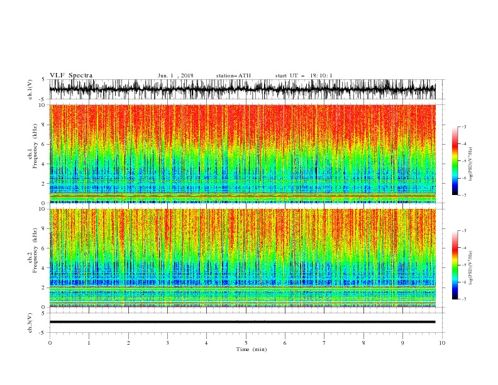Click ch.2 frequency tick label '4'
This screenshot has height=385, width=498.
point(43,268)
